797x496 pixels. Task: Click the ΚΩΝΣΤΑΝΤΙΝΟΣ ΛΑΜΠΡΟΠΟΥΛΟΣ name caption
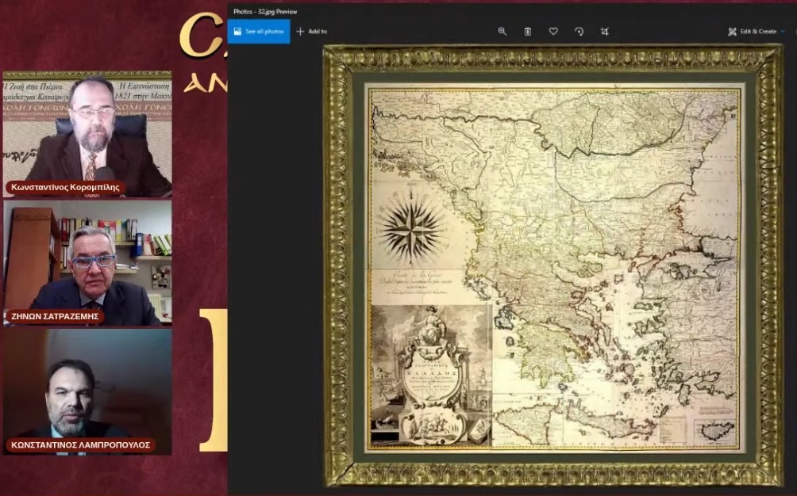(x=80, y=445)
